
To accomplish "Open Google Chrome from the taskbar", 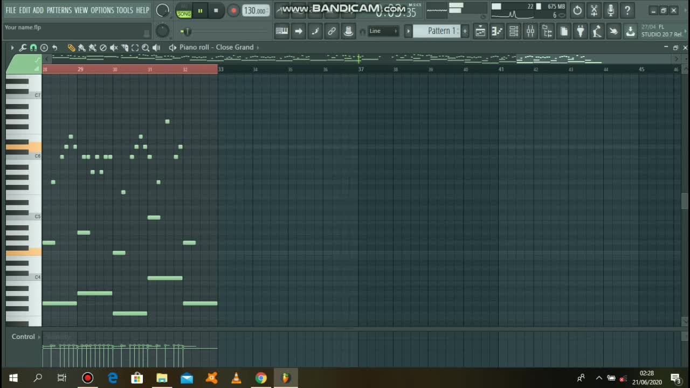I will [261, 378].
